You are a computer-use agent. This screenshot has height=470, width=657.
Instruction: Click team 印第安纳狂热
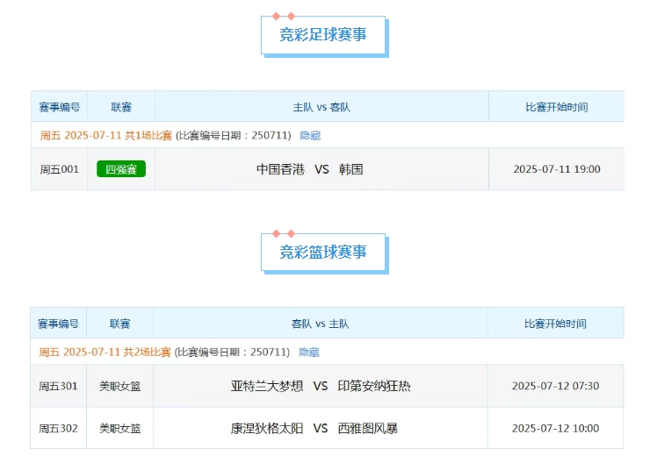pyautogui.click(x=374, y=386)
